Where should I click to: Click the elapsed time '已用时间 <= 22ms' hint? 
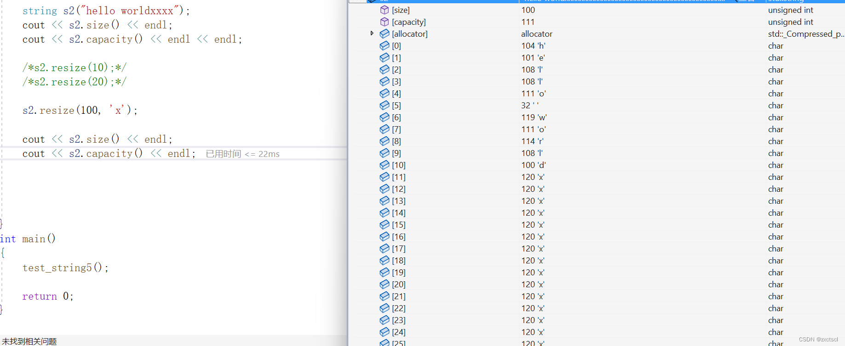(x=242, y=154)
